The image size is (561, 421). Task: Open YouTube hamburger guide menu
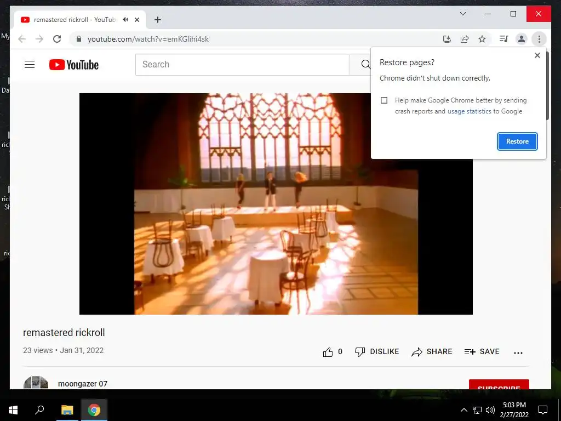[x=30, y=65]
